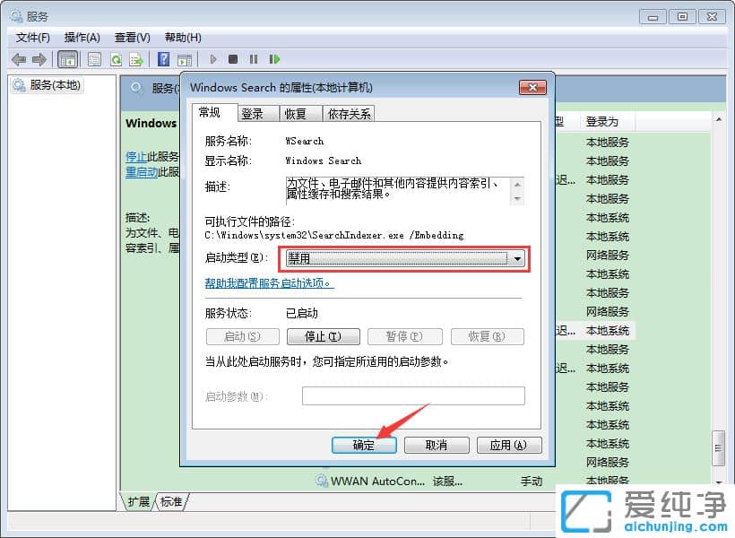Switch to the 标准 view tab
The width and height of the screenshot is (735, 538).
(x=171, y=502)
